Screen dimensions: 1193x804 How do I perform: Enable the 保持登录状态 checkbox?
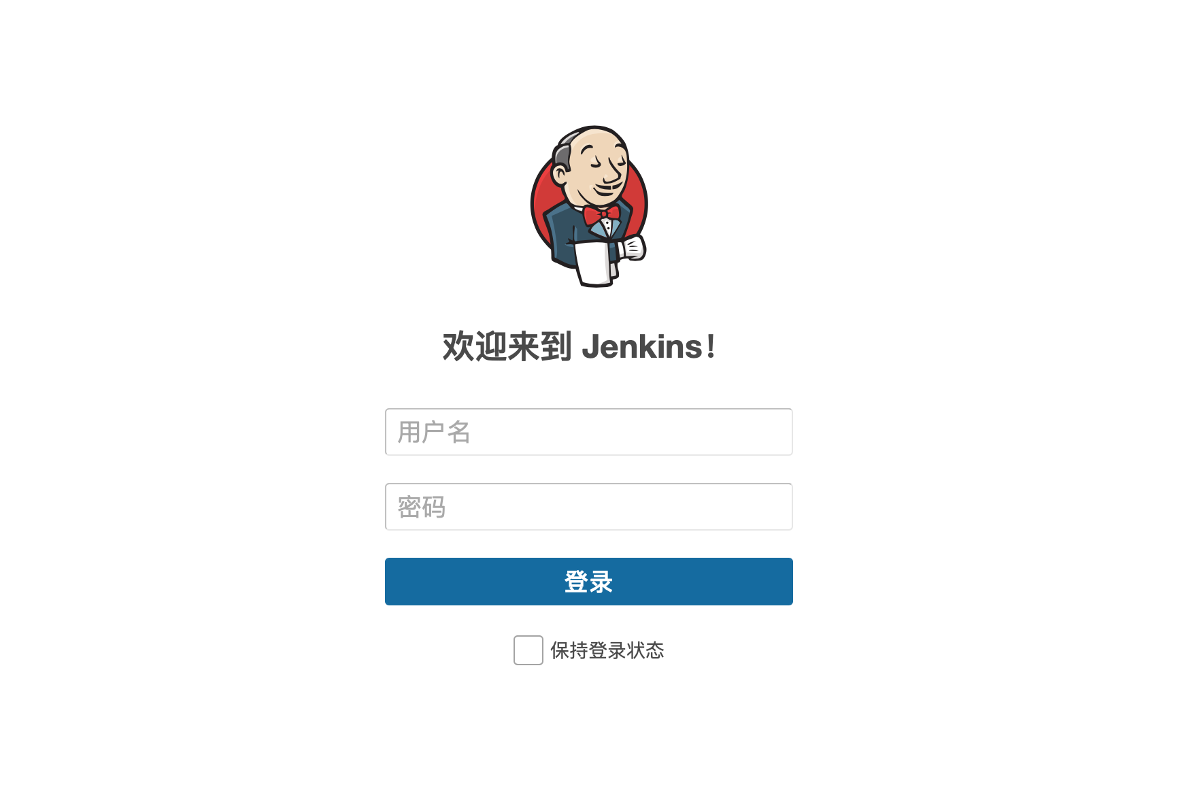[528, 650]
